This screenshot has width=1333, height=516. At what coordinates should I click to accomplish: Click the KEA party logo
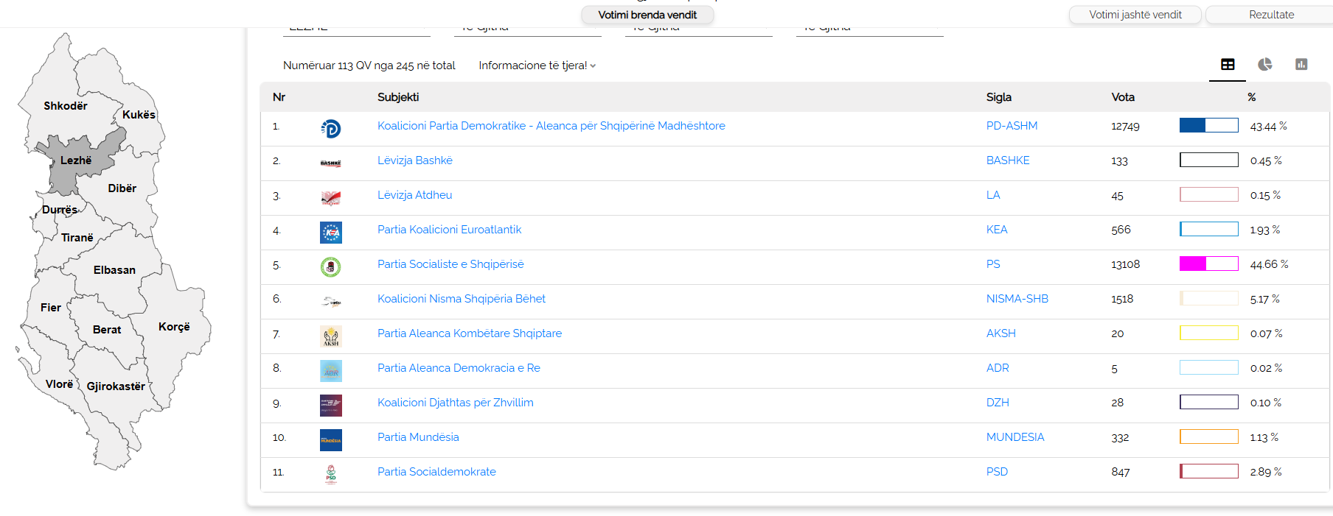331,233
